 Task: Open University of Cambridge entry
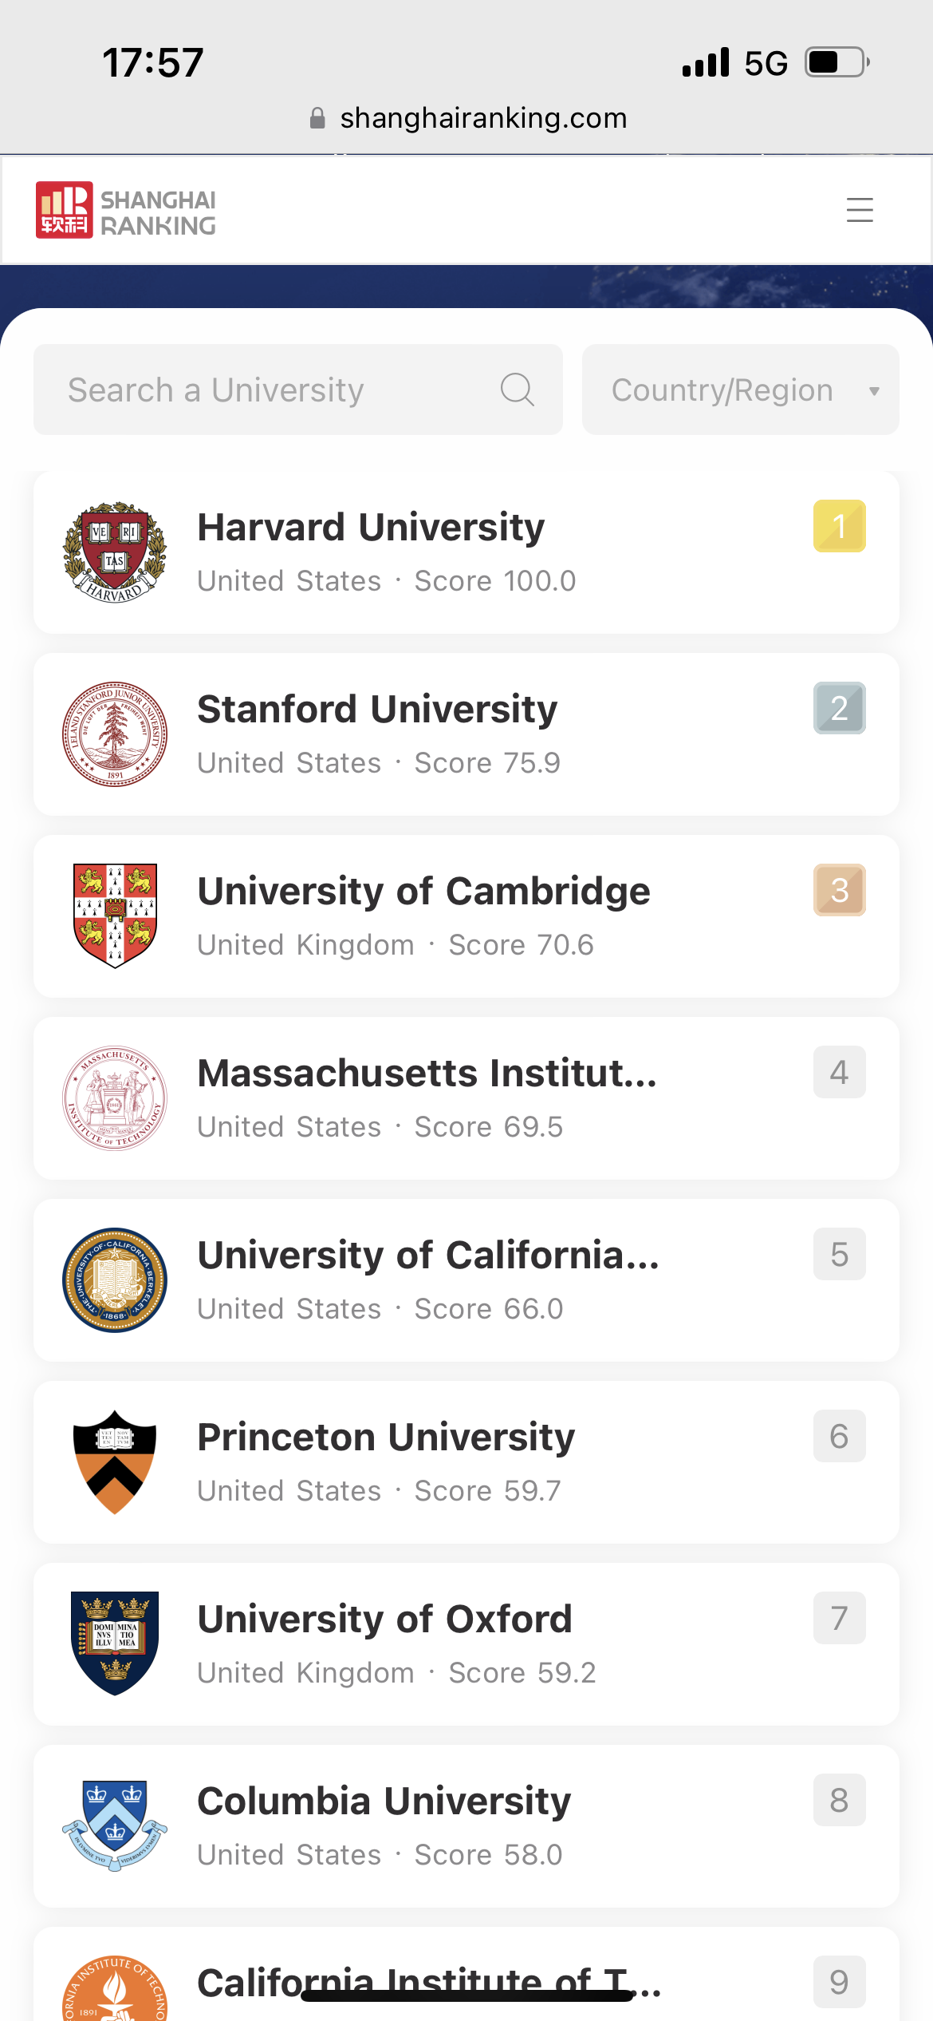[467, 916]
